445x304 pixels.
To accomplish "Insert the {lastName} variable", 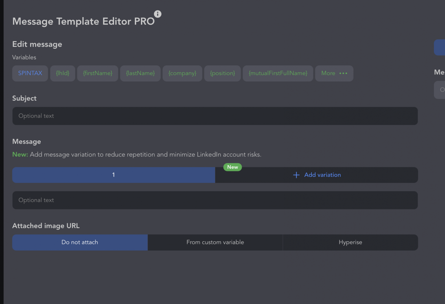I will [140, 73].
